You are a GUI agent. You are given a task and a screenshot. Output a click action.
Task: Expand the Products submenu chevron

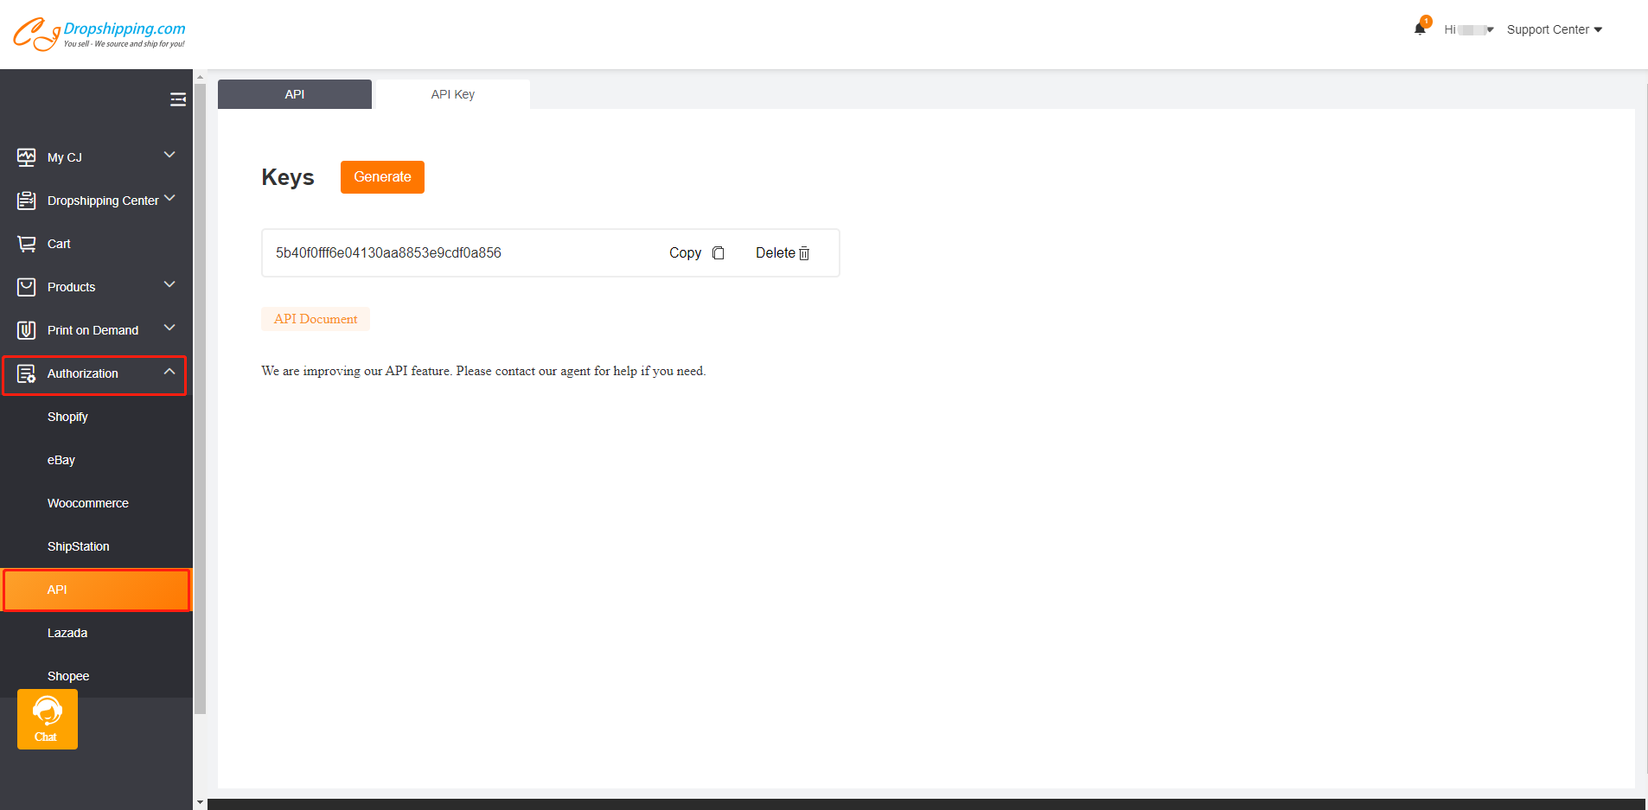(x=169, y=285)
